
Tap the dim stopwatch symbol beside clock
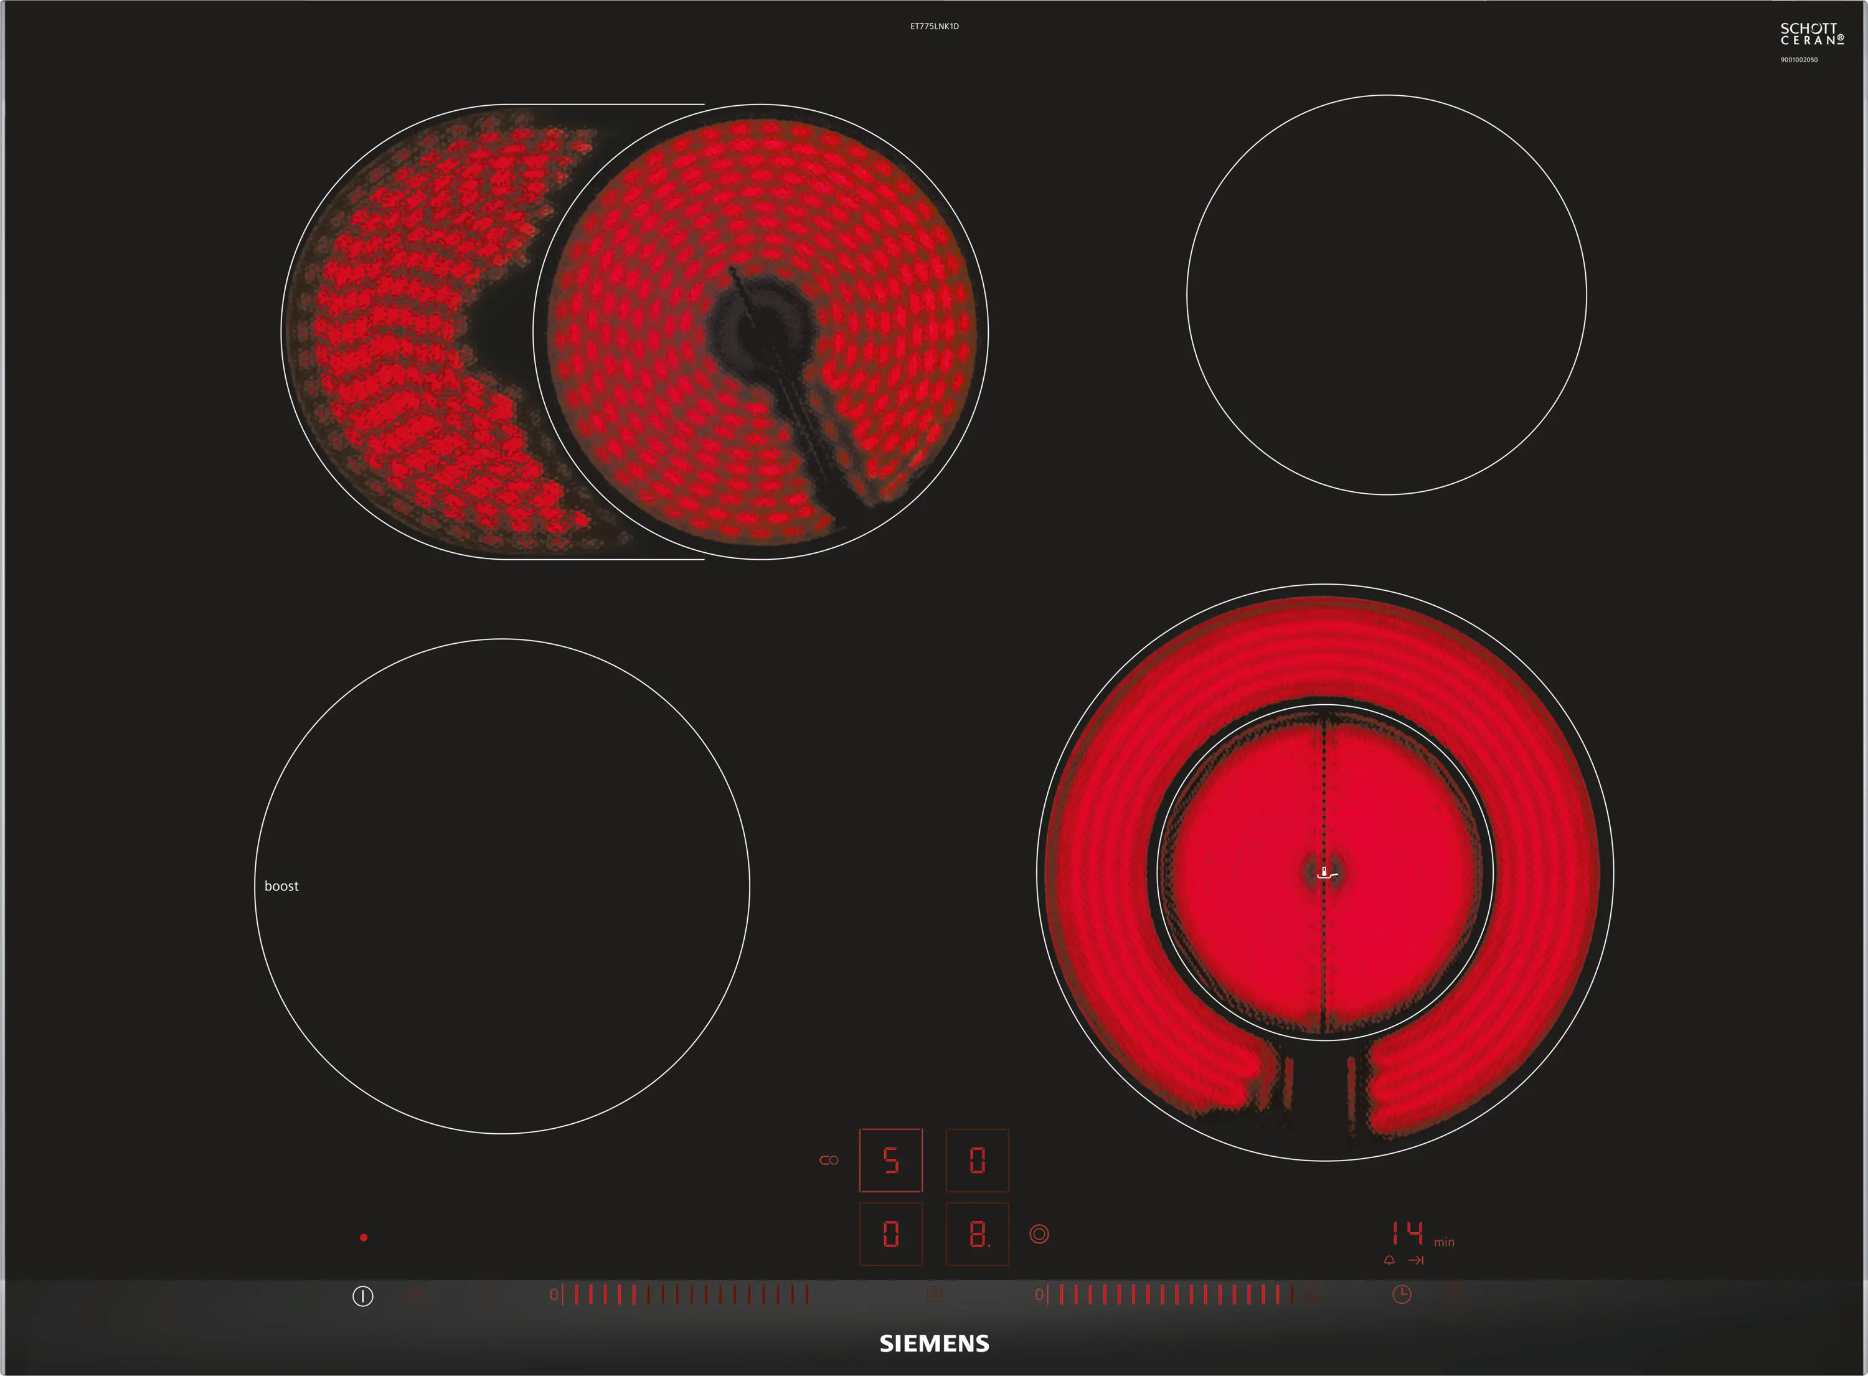click(1453, 1294)
